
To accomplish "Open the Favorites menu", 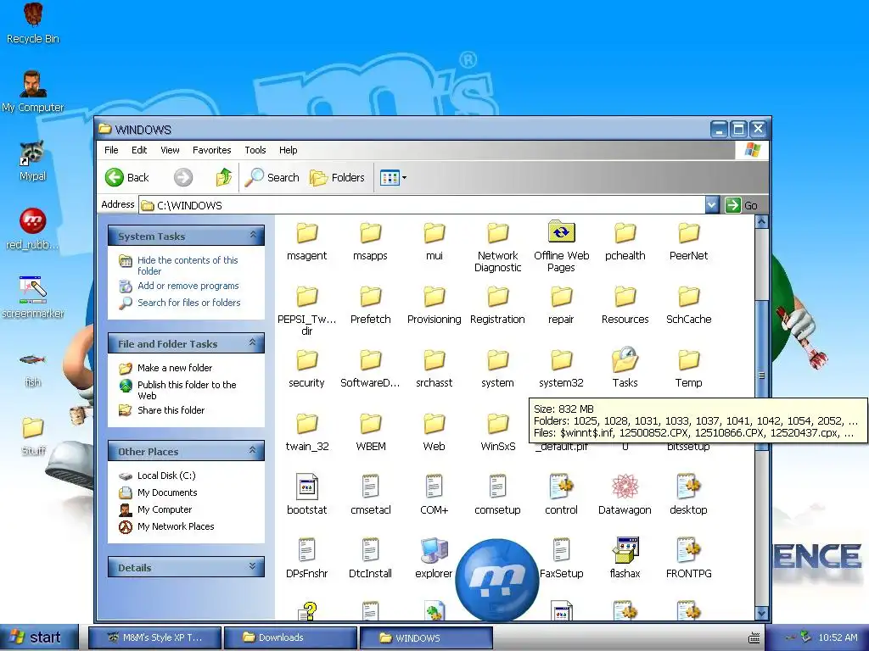I will pos(211,150).
